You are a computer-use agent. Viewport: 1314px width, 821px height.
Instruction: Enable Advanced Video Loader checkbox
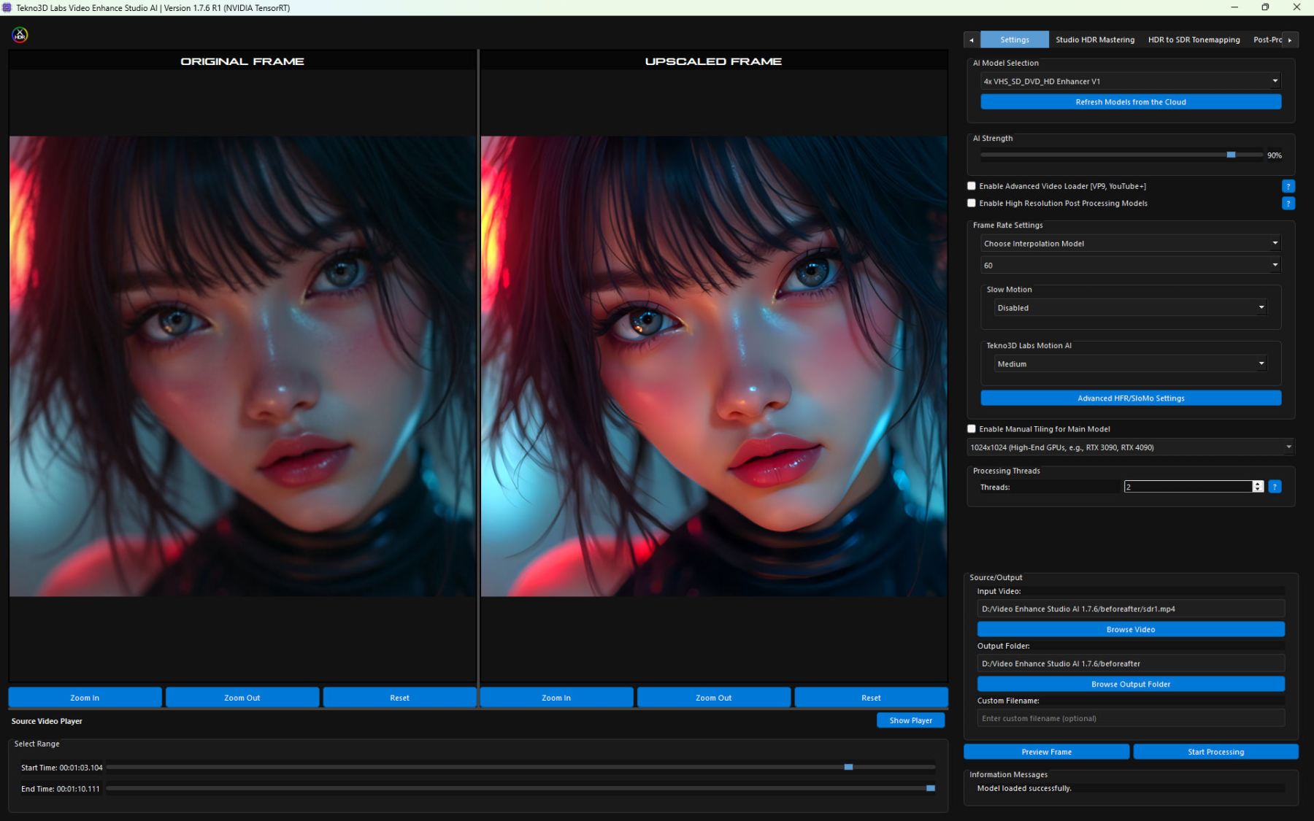click(x=972, y=186)
